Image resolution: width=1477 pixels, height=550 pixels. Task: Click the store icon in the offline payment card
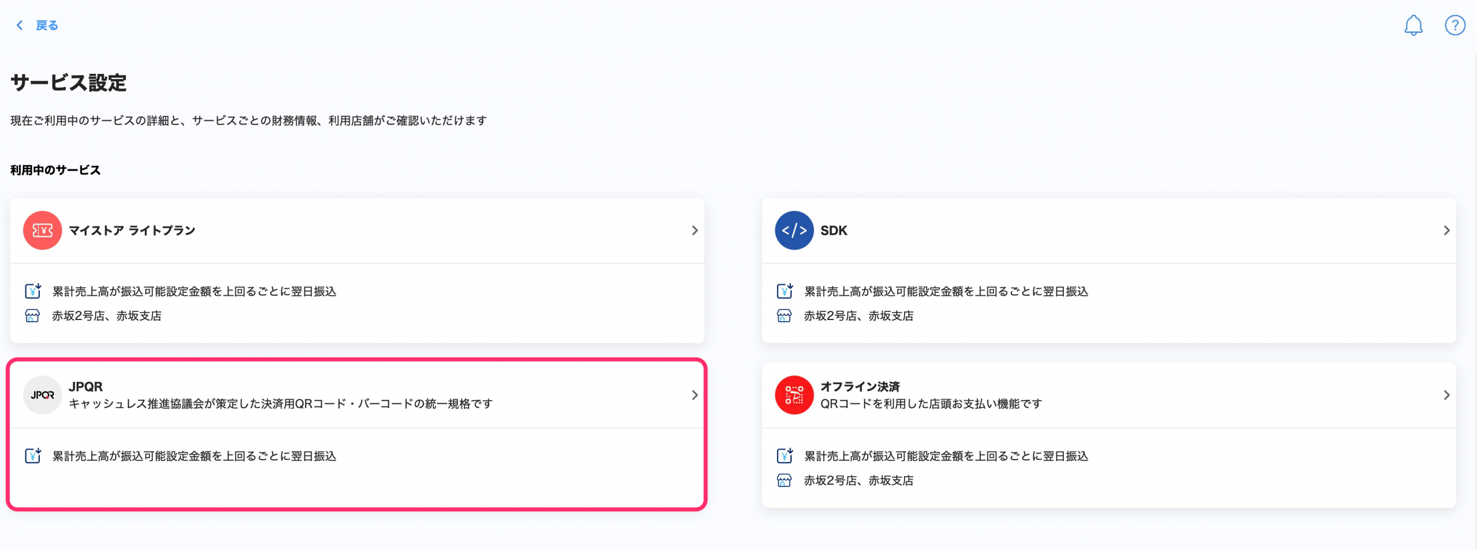(x=784, y=480)
